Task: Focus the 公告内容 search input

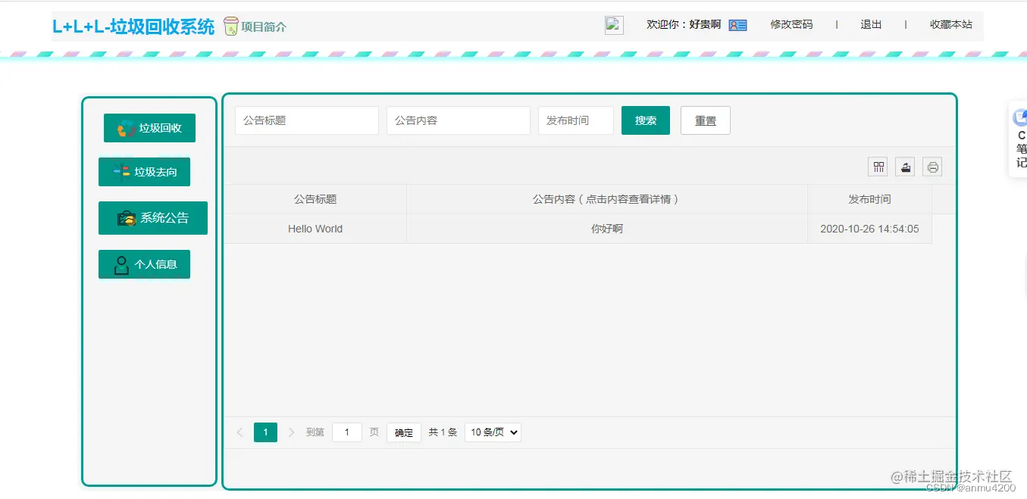Action: click(x=459, y=120)
